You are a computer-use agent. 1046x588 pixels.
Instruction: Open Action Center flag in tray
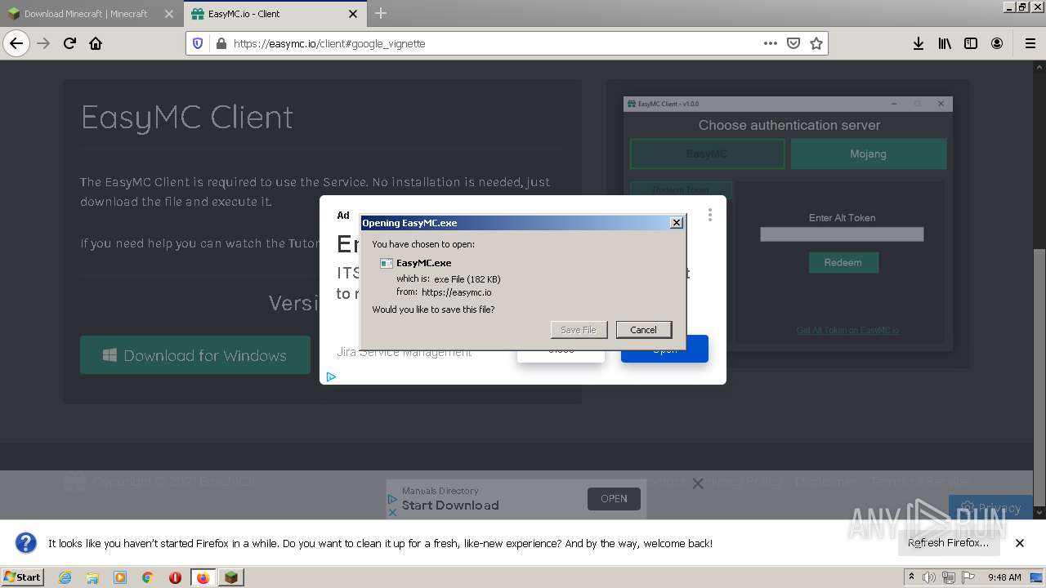pyautogui.click(x=968, y=577)
